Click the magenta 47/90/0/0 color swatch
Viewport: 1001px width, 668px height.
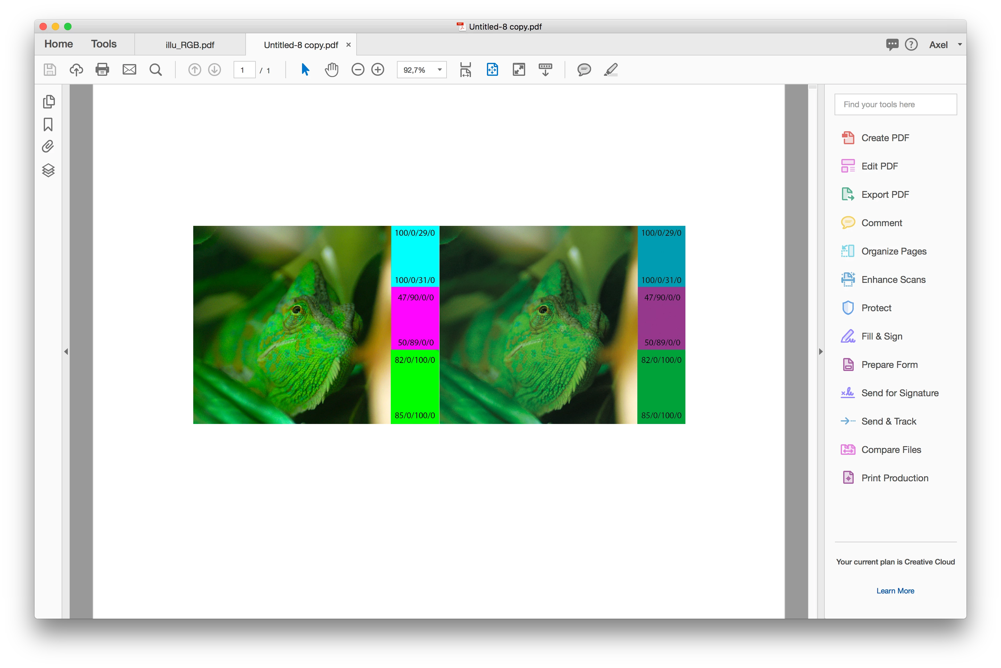[415, 319]
